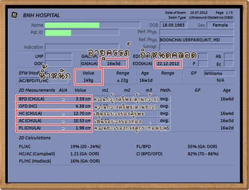
Task: Click the GA(AUA) value 16w3d
Action: tap(114, 64)
